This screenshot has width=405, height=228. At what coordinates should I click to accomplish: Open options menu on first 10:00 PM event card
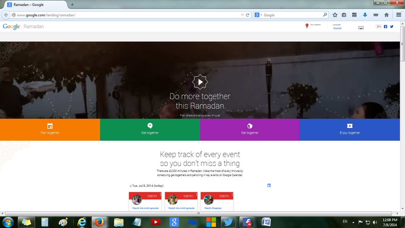coord(161,195)
